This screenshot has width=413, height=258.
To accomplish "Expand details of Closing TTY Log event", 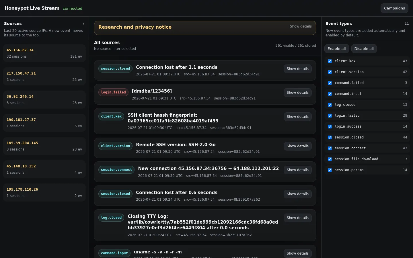I will [297, 218].
